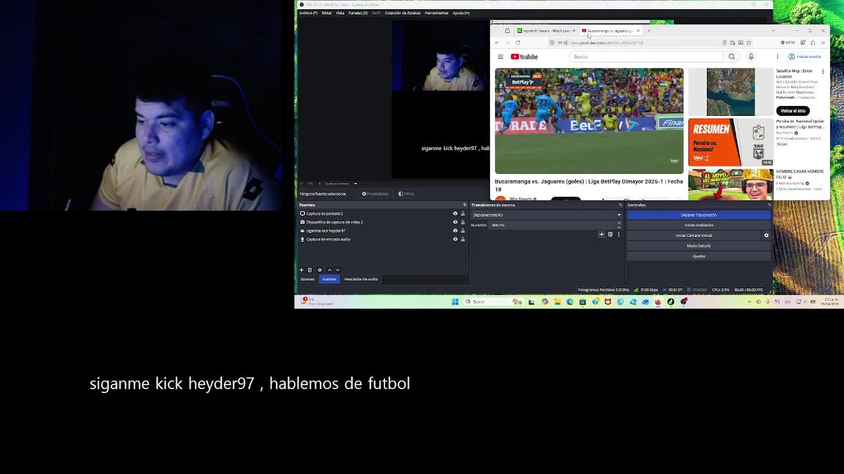This screenshot has height=474, width=844.
Task: Add a new source with plus icon
Action: coord(301,270)
